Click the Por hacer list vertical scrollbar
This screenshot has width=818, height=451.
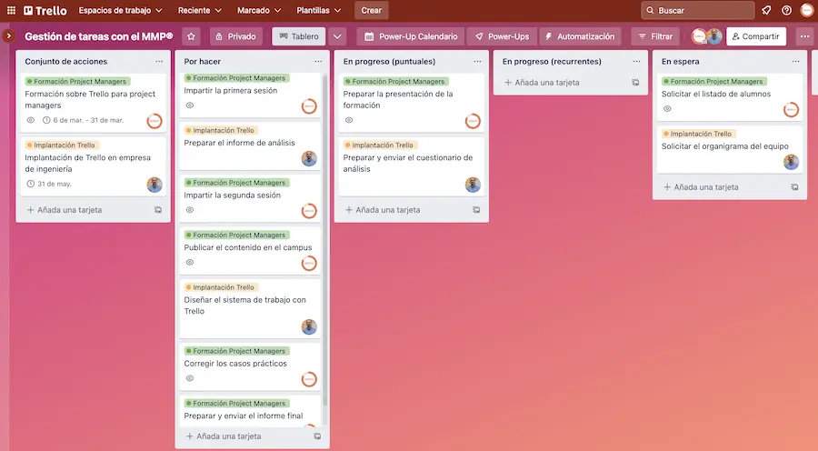click(x=325, y=240)
